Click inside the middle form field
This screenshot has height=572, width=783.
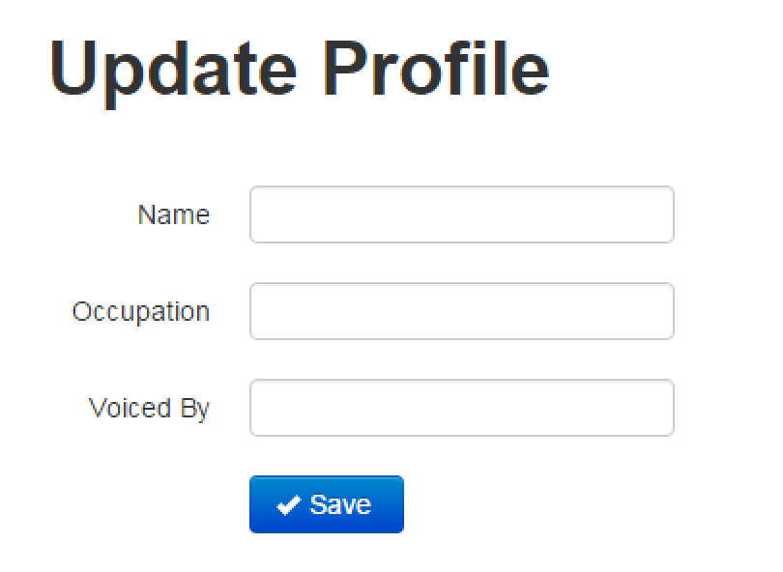tap(462, 311)
